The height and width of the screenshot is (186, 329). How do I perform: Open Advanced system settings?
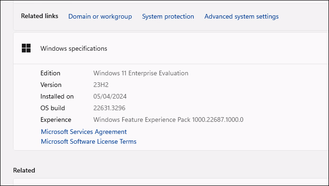[x=241, y=16]
